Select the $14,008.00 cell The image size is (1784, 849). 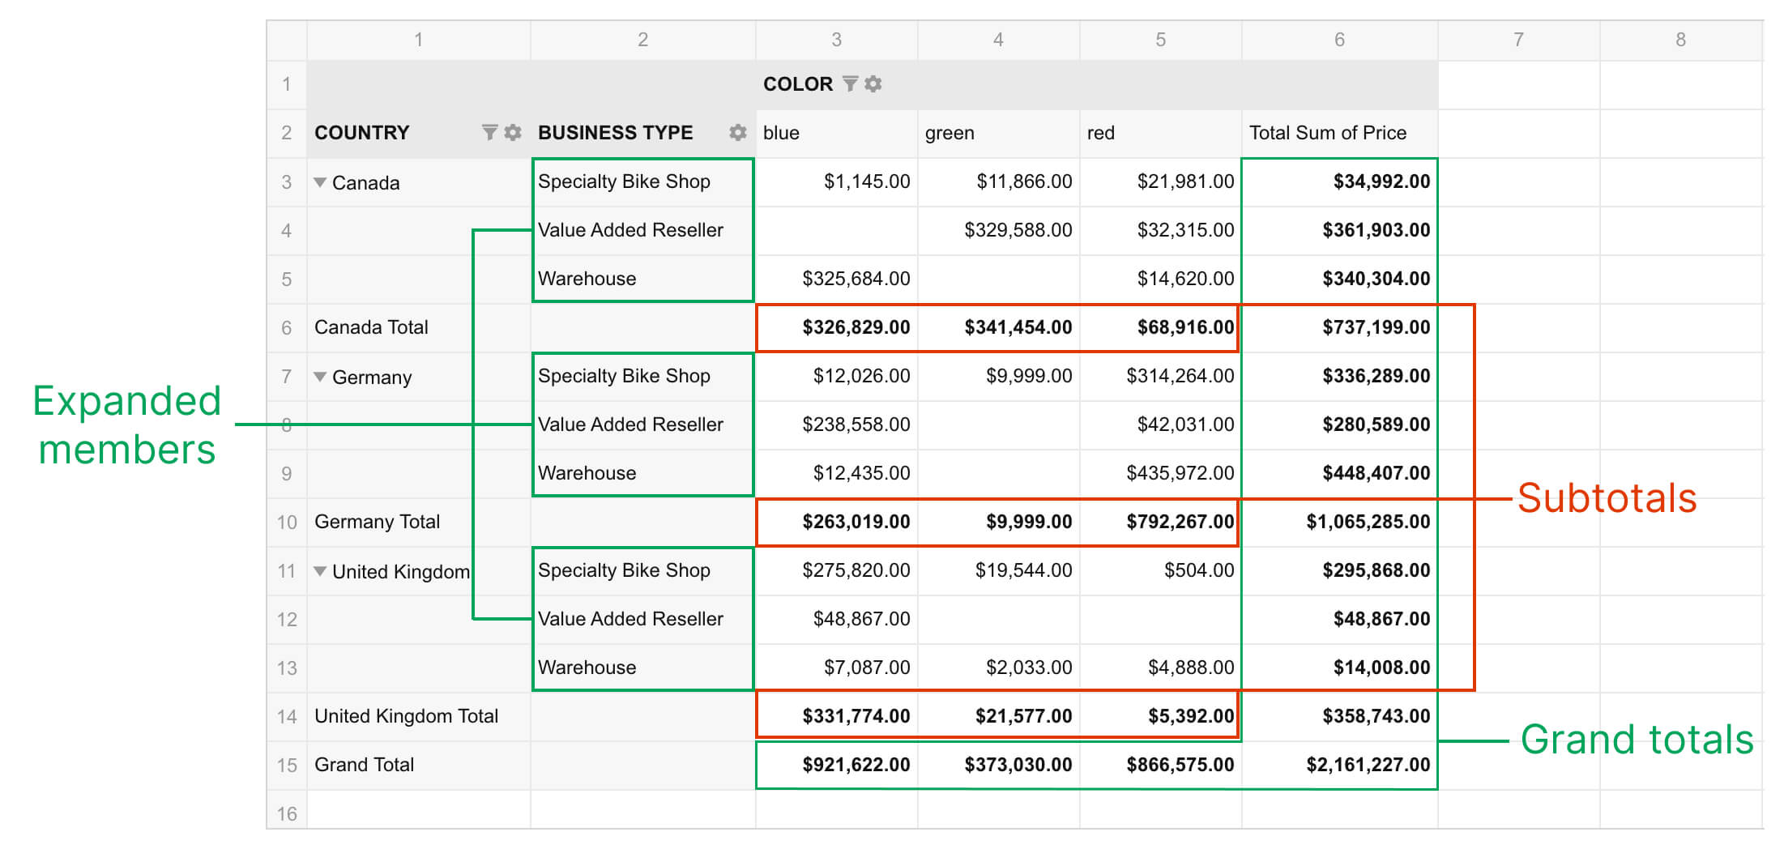1339,668
